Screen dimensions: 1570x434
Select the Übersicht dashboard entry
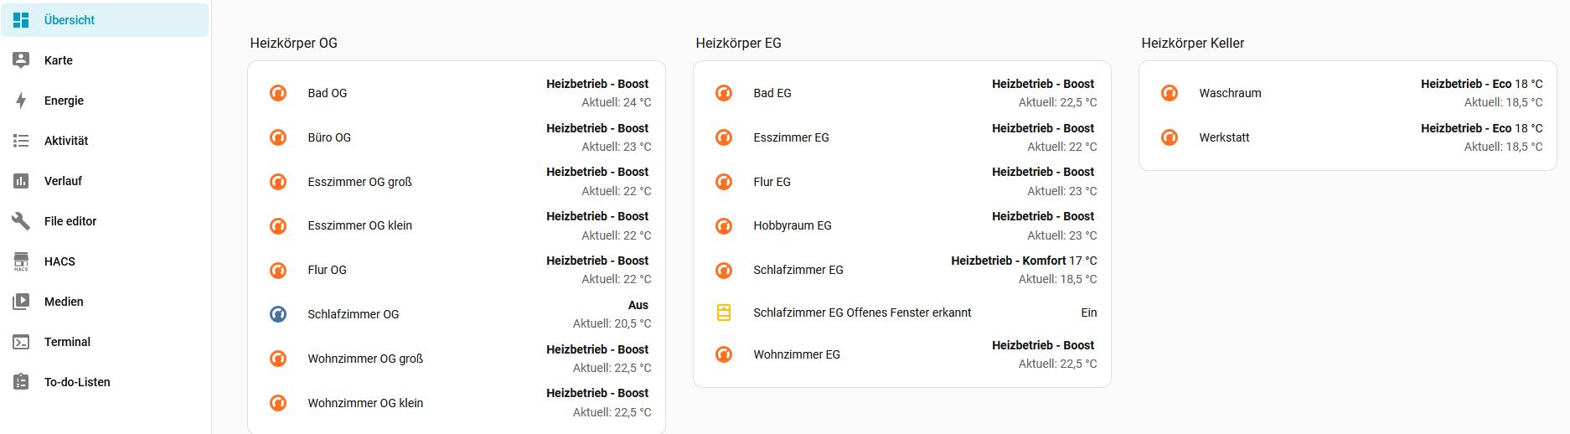pyautogui.click(x=70, y=20)
